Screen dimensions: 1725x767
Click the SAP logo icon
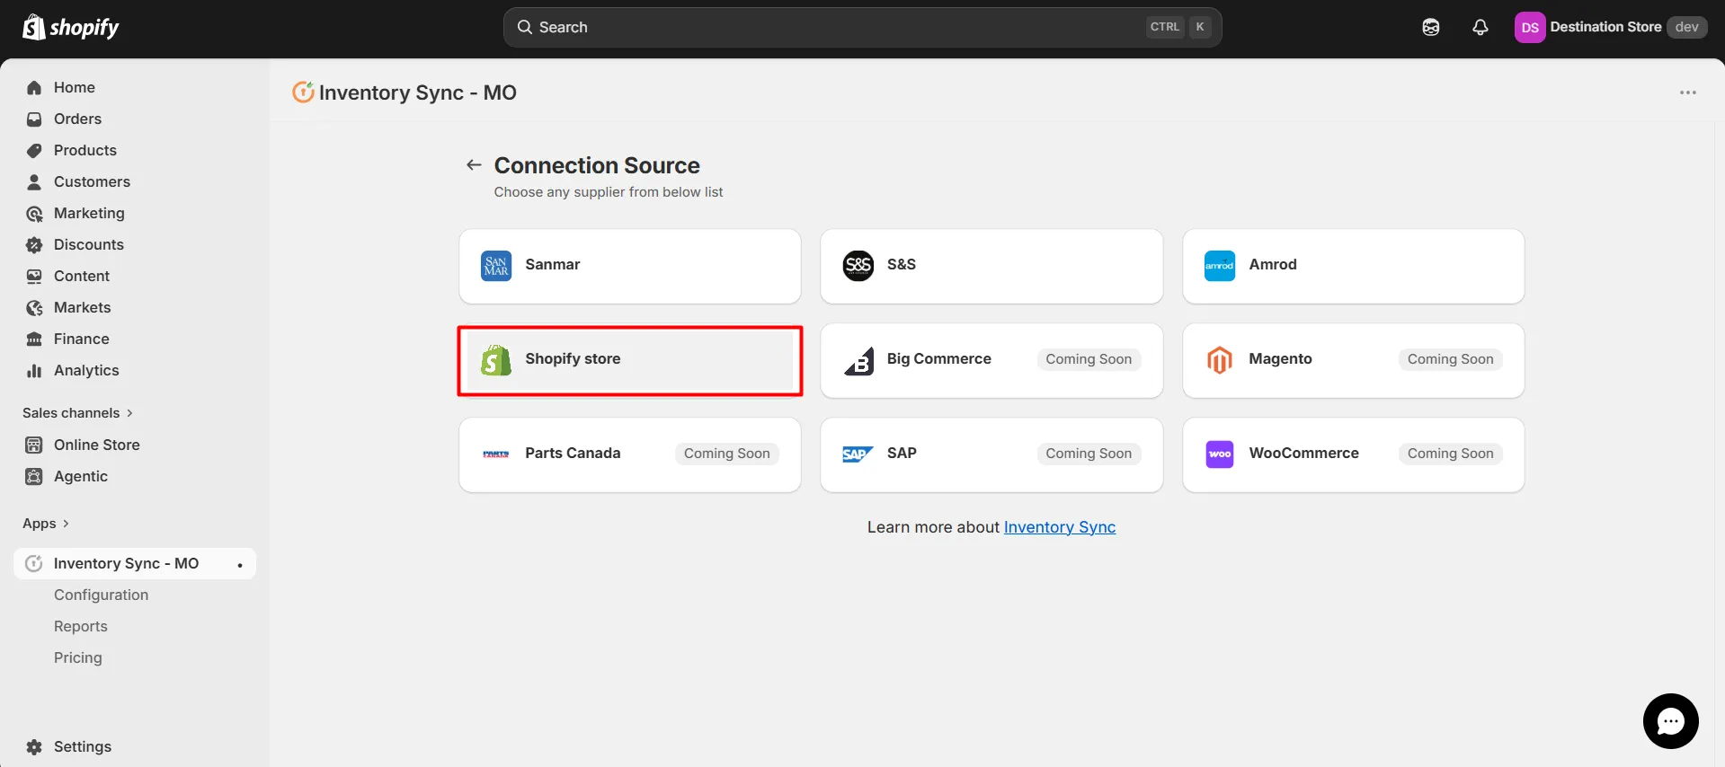pyautogui.click(x=858, y=454)
